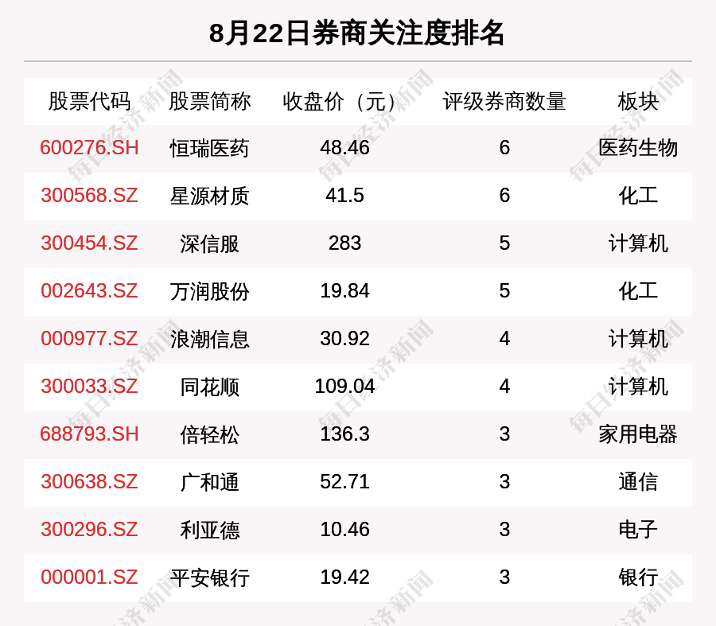The height and width of the screenshot is (626, 716).
Task: Select stock code 300638.SZ
Action: coord(89,482)
